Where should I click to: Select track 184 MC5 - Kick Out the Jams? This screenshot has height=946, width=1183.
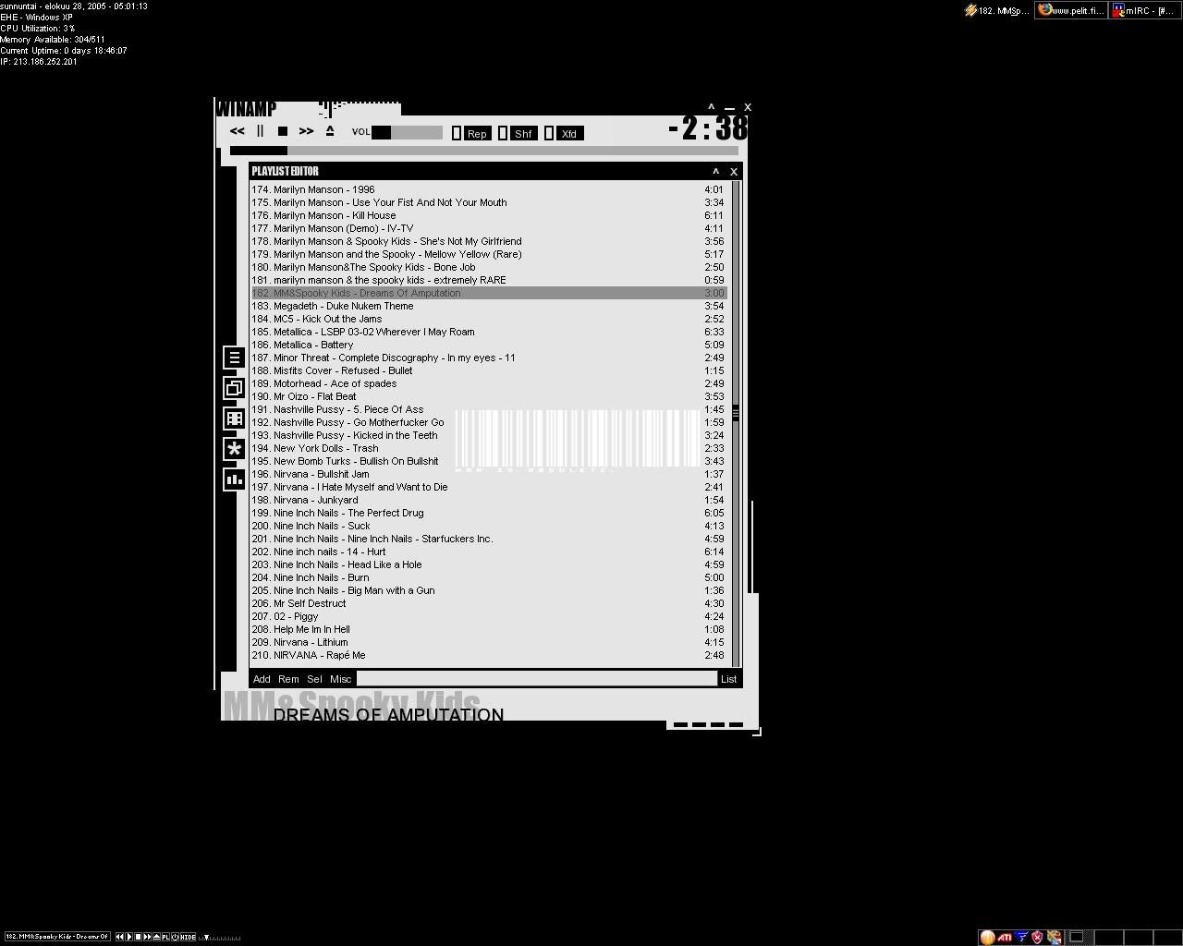click(x=489, y=319)
